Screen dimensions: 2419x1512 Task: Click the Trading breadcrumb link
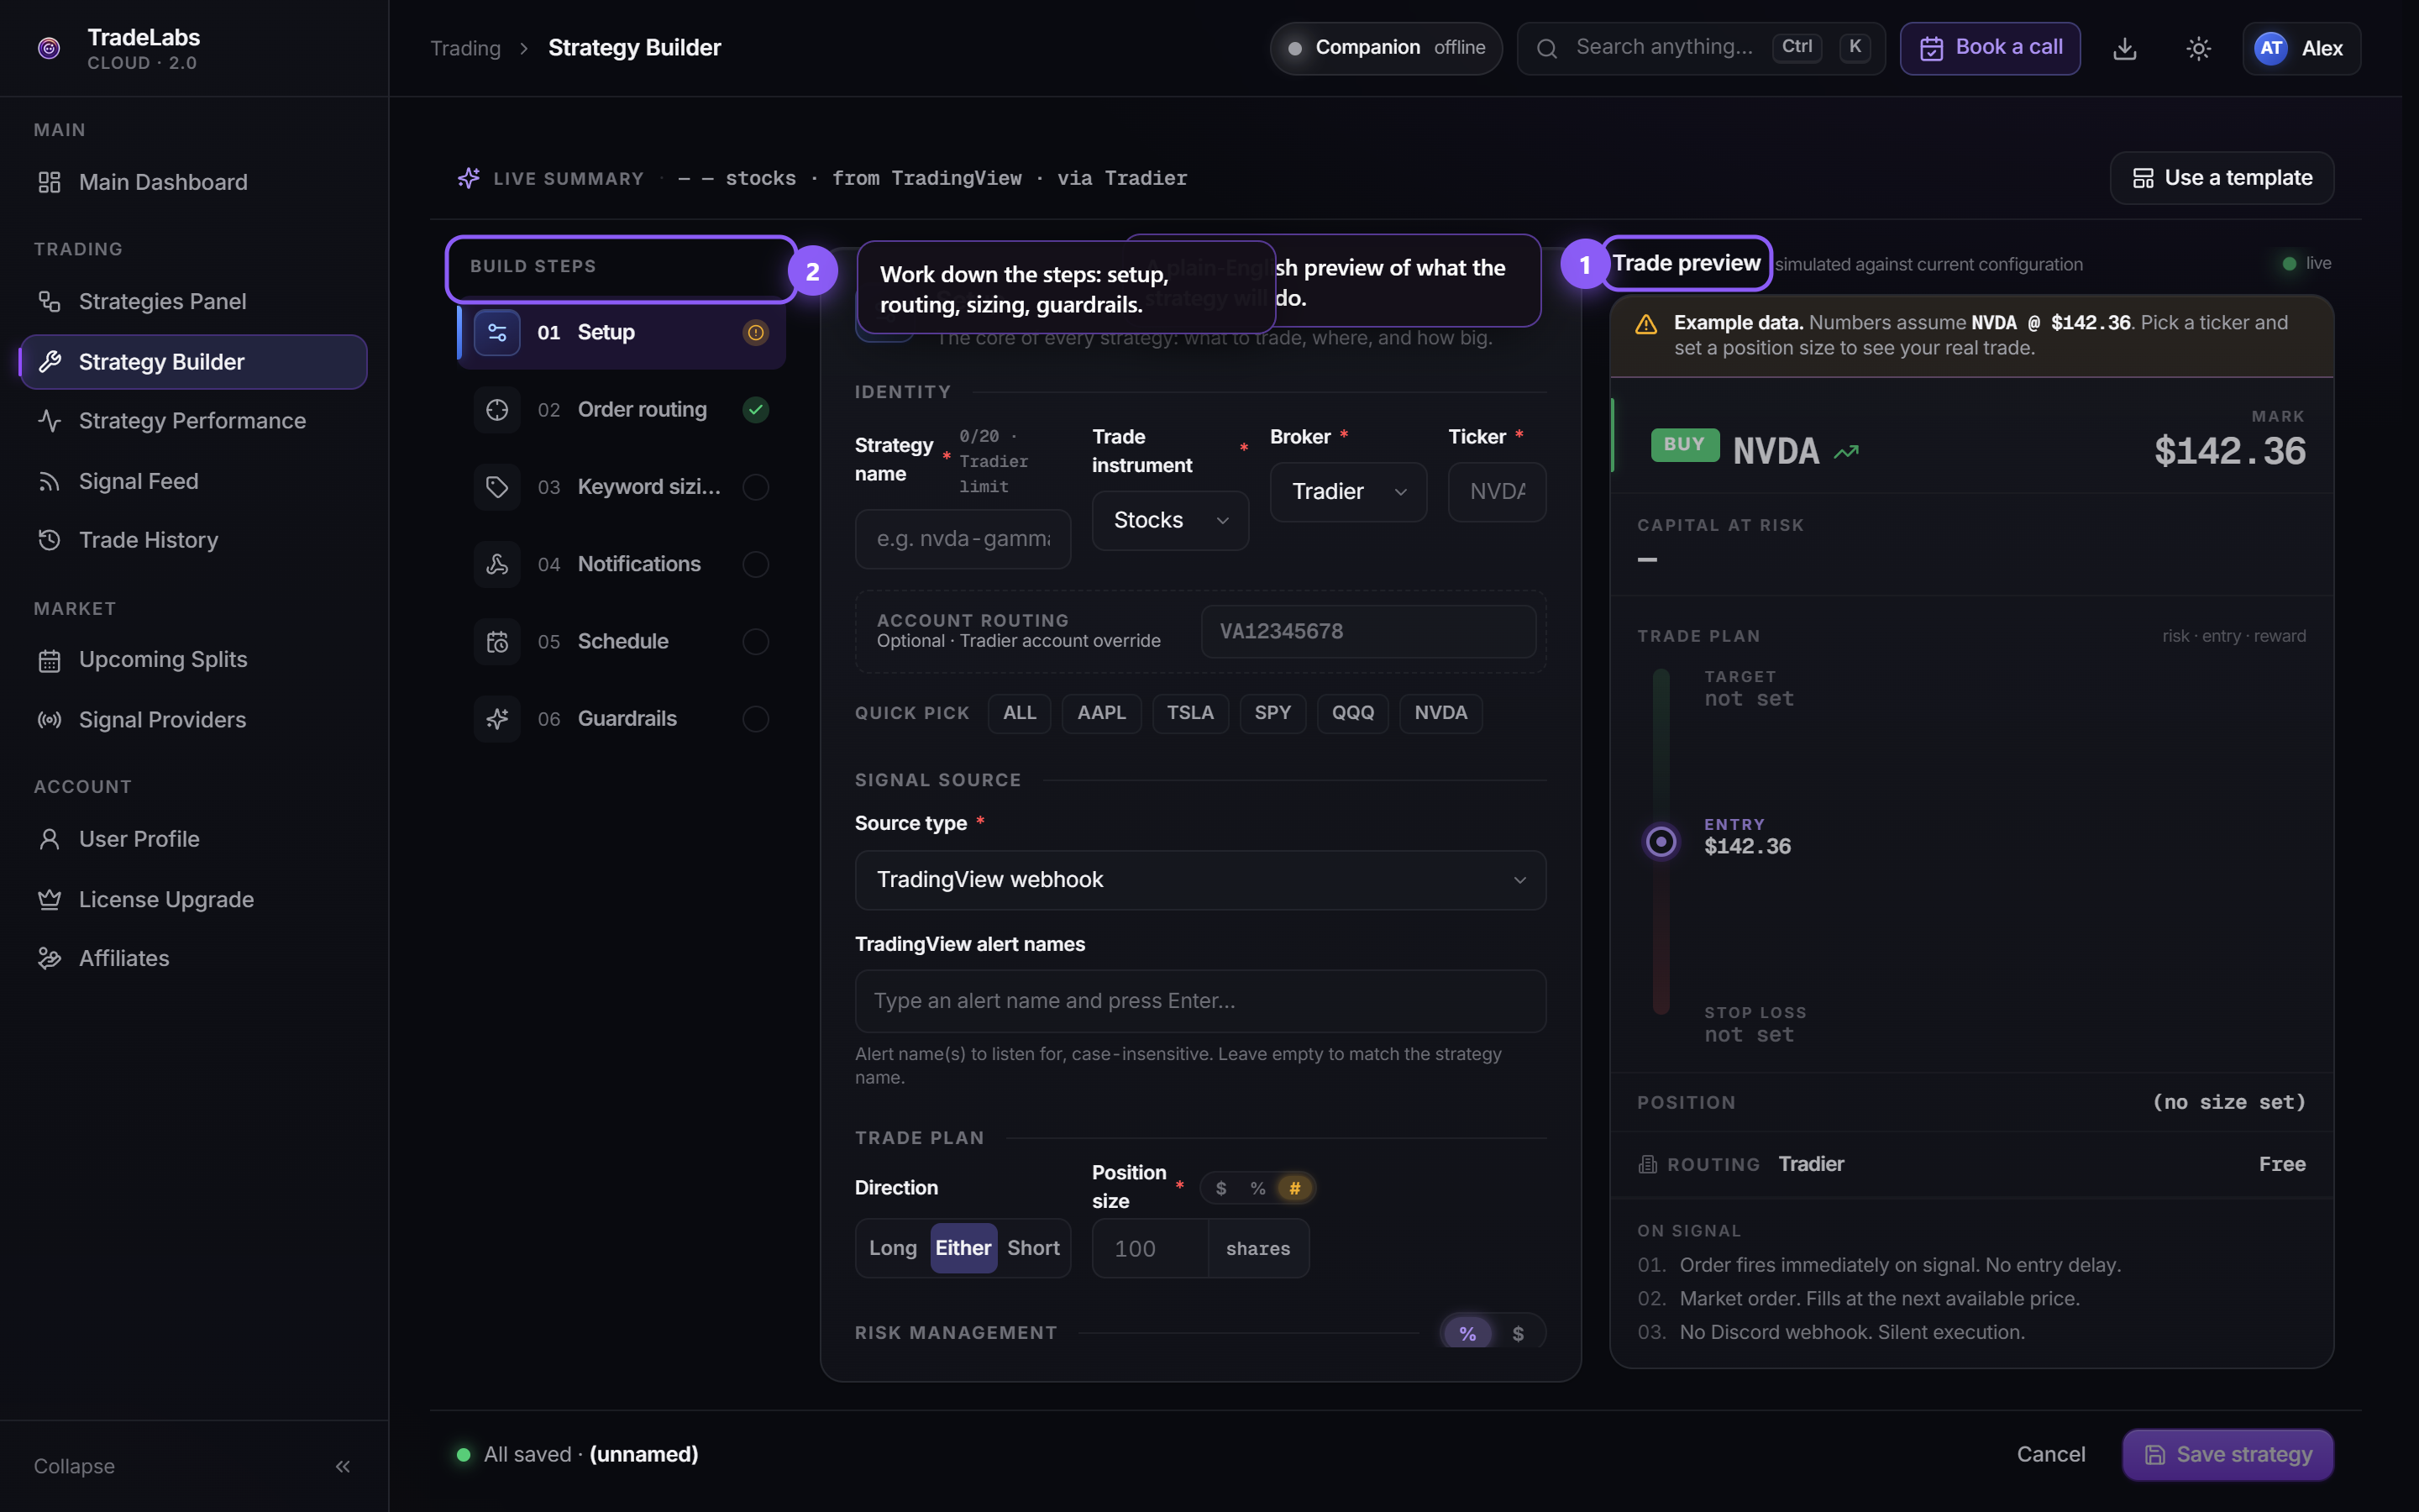pos(464,48)
